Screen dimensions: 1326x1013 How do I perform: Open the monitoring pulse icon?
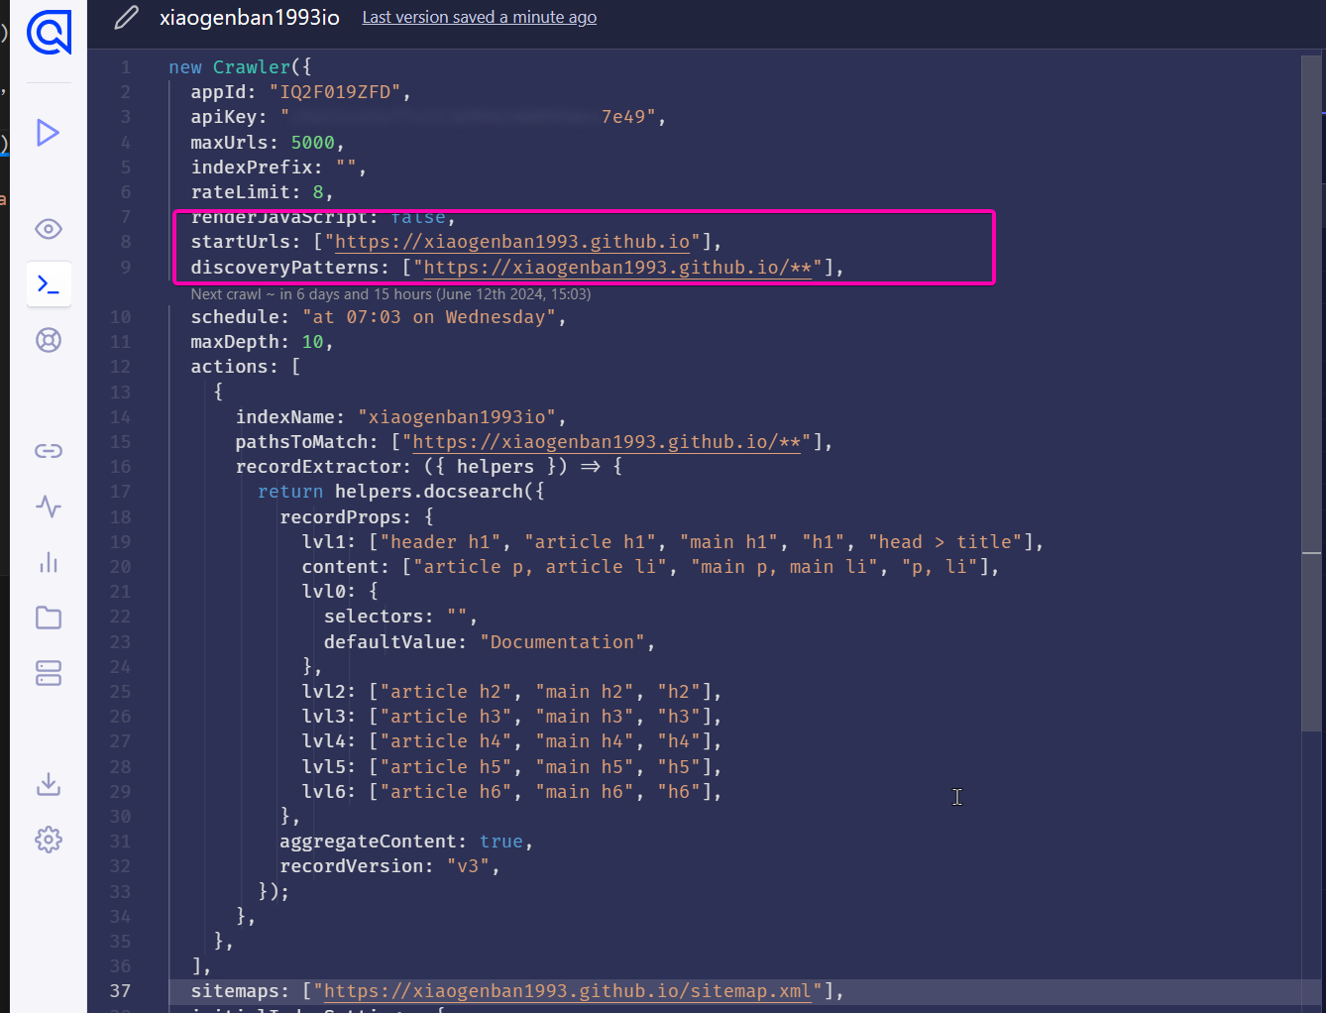tap(49, 506)
